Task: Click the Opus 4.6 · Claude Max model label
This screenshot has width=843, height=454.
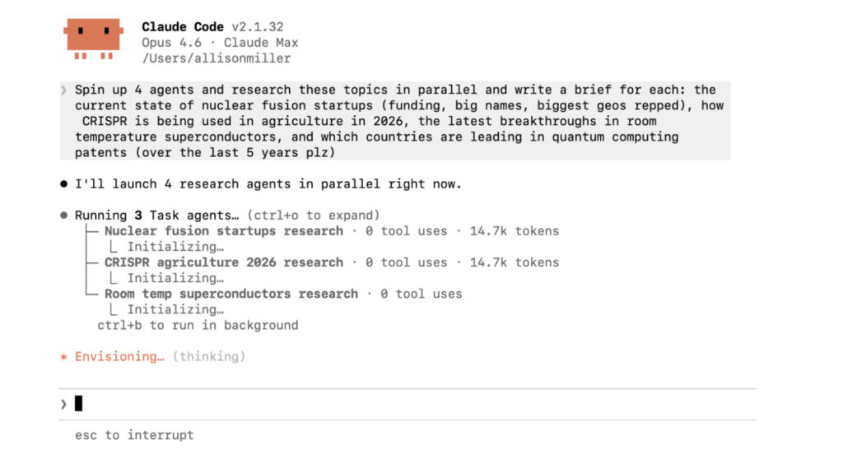Action: click(x=220, y=43)
